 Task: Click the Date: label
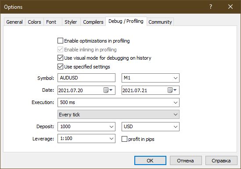[x=48, y=90]
